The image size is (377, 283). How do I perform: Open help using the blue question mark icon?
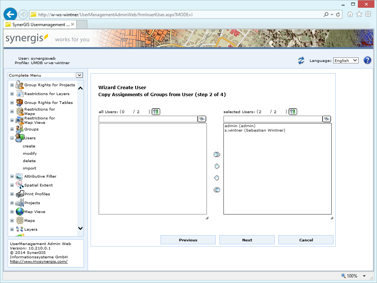367,60
